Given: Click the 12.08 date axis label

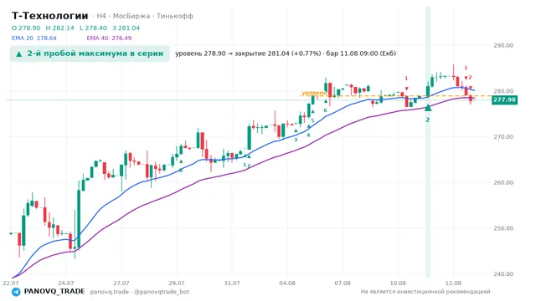Looking at the screenshot, I should tap(453, 283).
